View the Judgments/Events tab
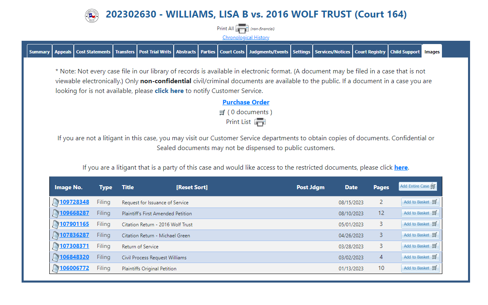The height and width of the screenshot is (305, 488). coord(269,52)
